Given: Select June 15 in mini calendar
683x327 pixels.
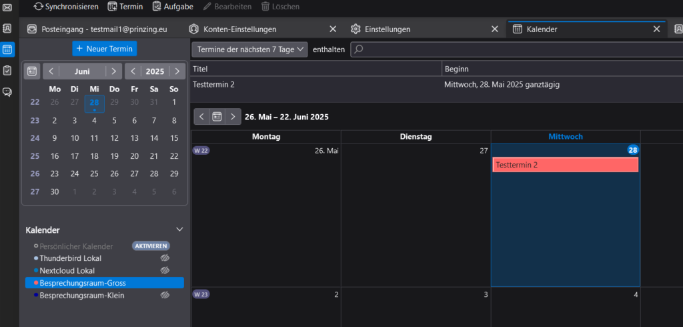Looking at the screenshot, I should click(174, 138).
